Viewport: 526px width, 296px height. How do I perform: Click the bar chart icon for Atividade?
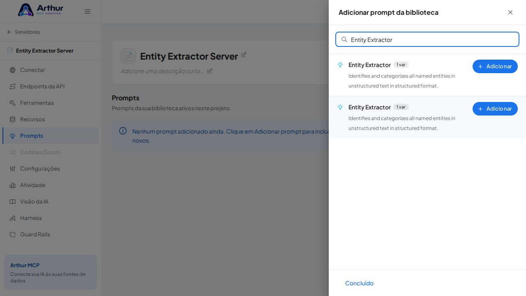(12, 185)
